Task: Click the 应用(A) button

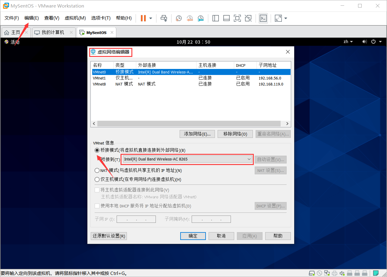Action: [250, 236]
